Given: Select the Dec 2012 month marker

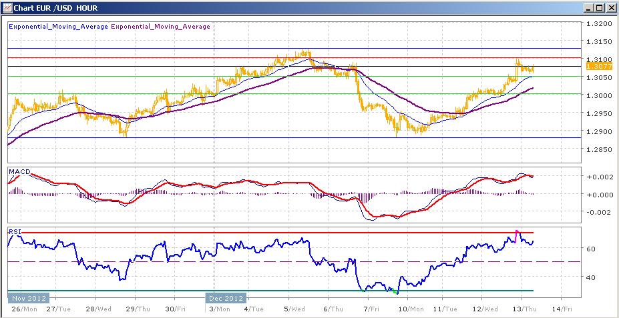Looking at the screenshot, I should pos(226,298).
